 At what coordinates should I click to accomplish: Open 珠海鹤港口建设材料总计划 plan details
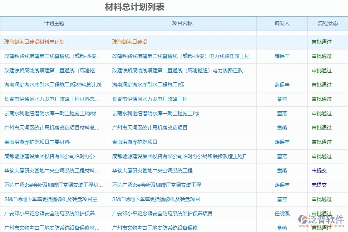click(x=34, y=41)
